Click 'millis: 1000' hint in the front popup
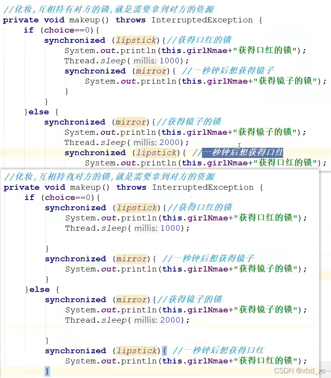The height and width of the screenshot is (378, 331). click(x=157, y=228)
